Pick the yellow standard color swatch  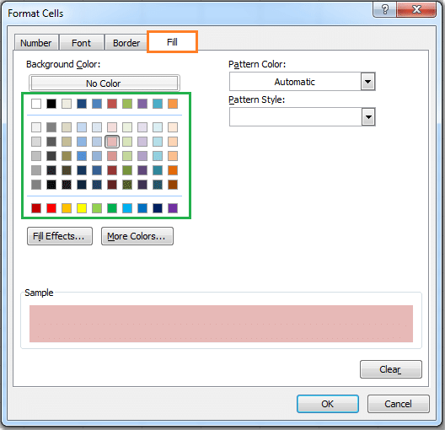pos(82,208)
